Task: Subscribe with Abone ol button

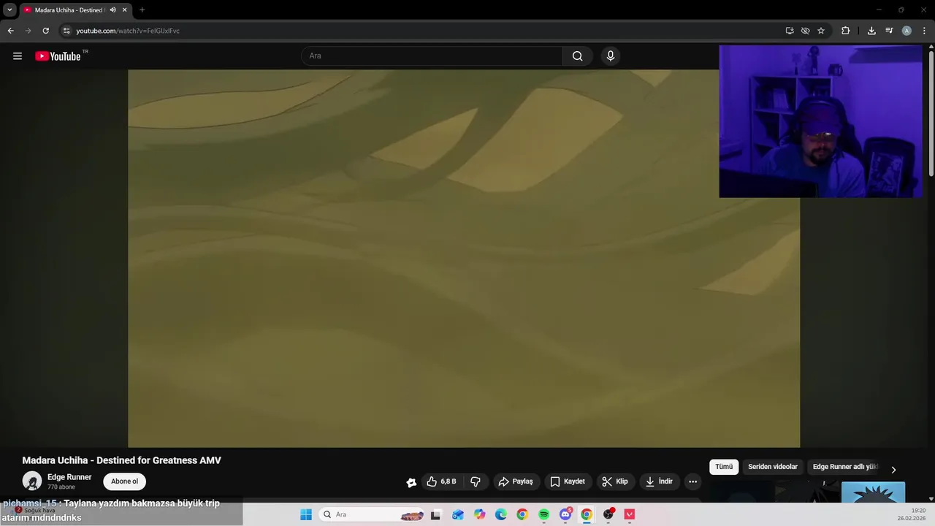Action: point(124,481)
